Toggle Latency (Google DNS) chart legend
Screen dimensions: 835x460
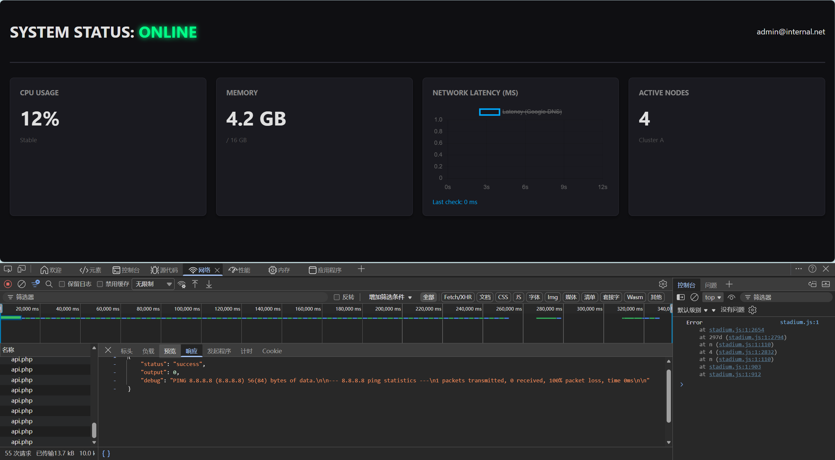click(x=520, y=112)
